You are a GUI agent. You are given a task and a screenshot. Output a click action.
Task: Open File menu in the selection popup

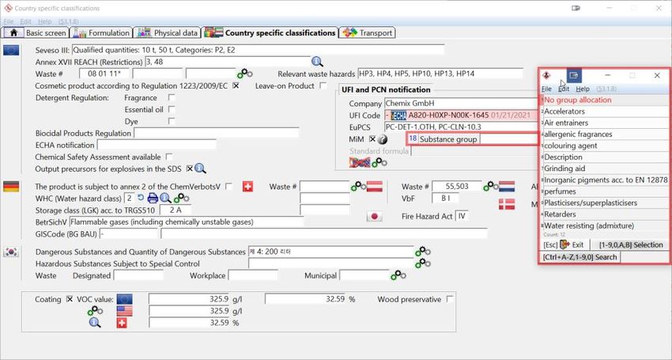(546, 89)
